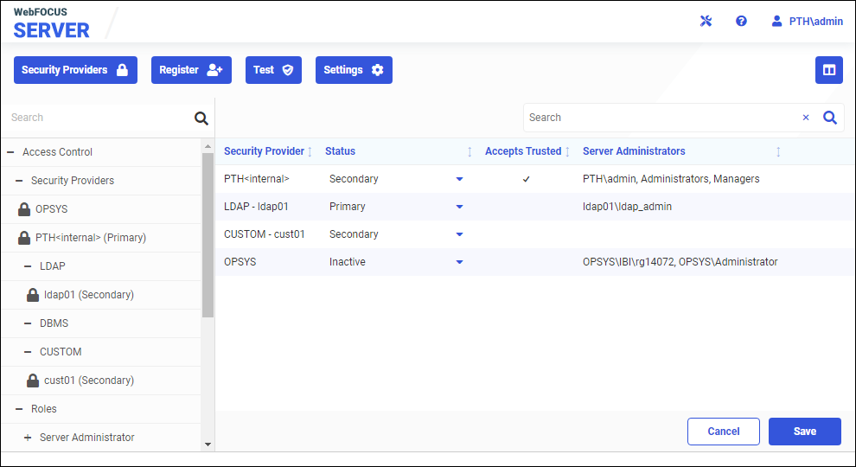Collapse the DBMS tree node
Image resolution: width=856 pixels, height=467 pixels.
(x=28, y=323)
